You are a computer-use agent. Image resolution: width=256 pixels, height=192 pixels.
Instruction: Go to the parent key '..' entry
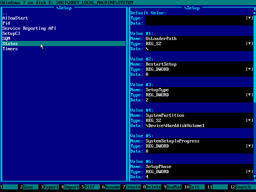point(64,13)
